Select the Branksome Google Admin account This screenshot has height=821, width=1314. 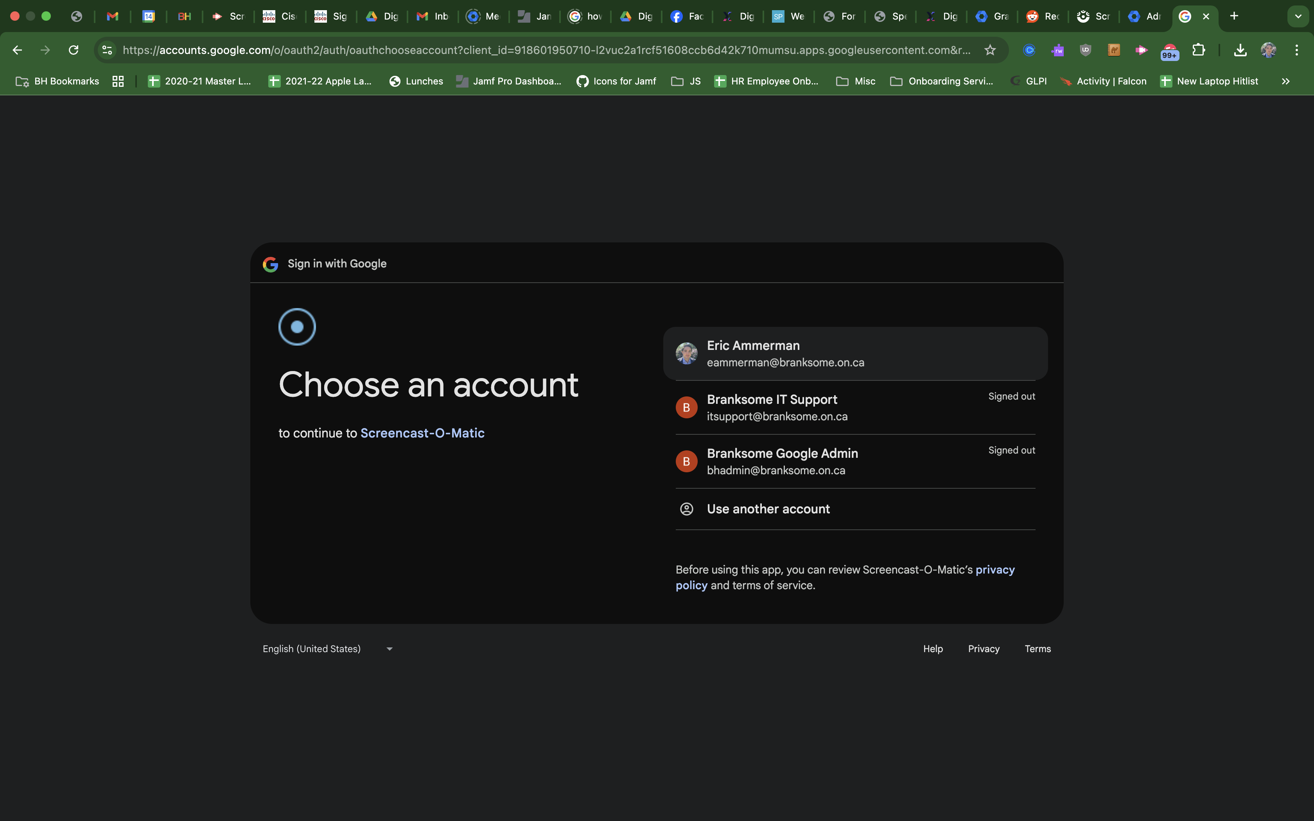(x=855, y=461)
